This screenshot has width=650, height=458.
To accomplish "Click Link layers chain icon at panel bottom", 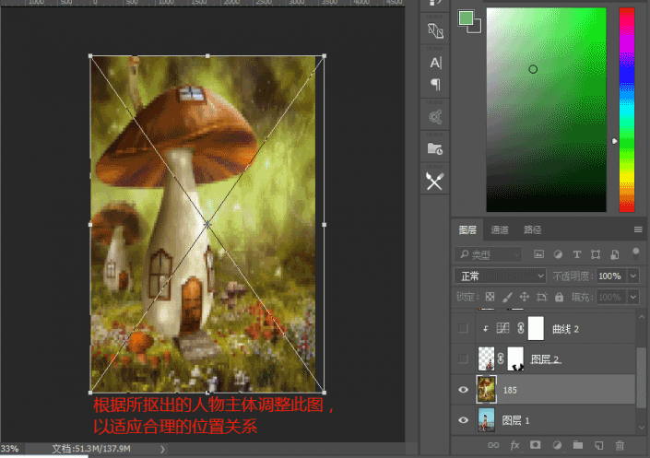I will (493, 445).
